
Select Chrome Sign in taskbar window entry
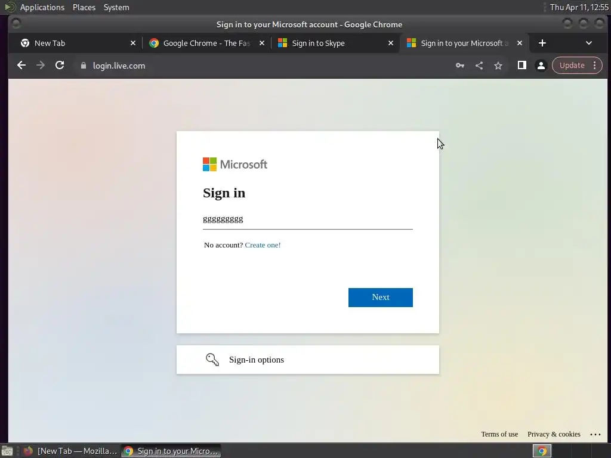171,451
